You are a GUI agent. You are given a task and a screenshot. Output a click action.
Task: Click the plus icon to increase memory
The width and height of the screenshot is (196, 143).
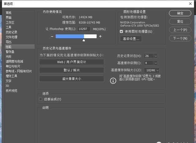coord(100,36)
